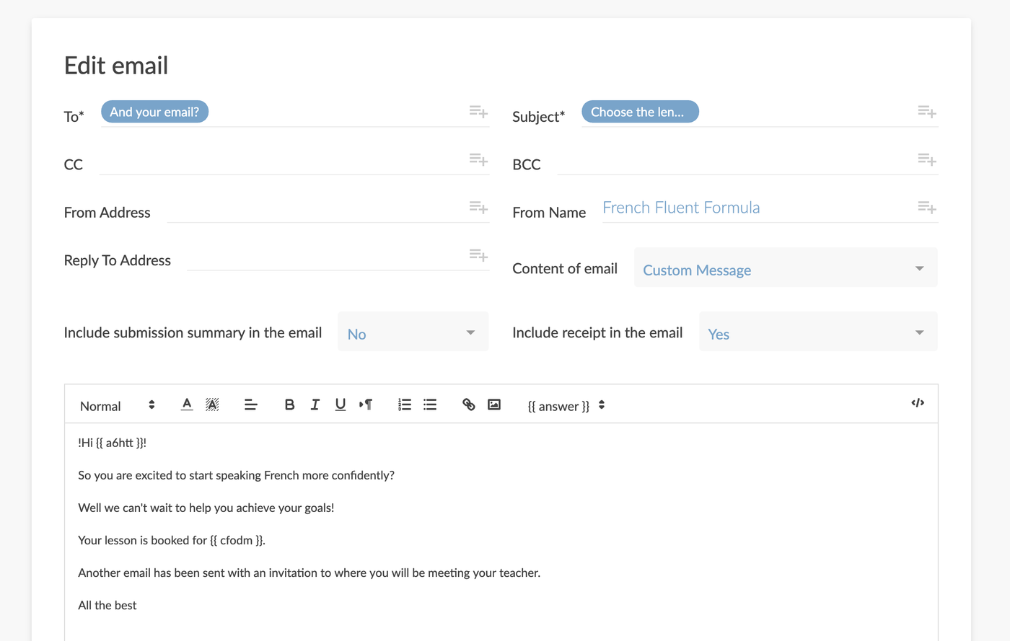Change text direction with the paragraph icon
Viewport: 1010px width, 641px height.
366,405
